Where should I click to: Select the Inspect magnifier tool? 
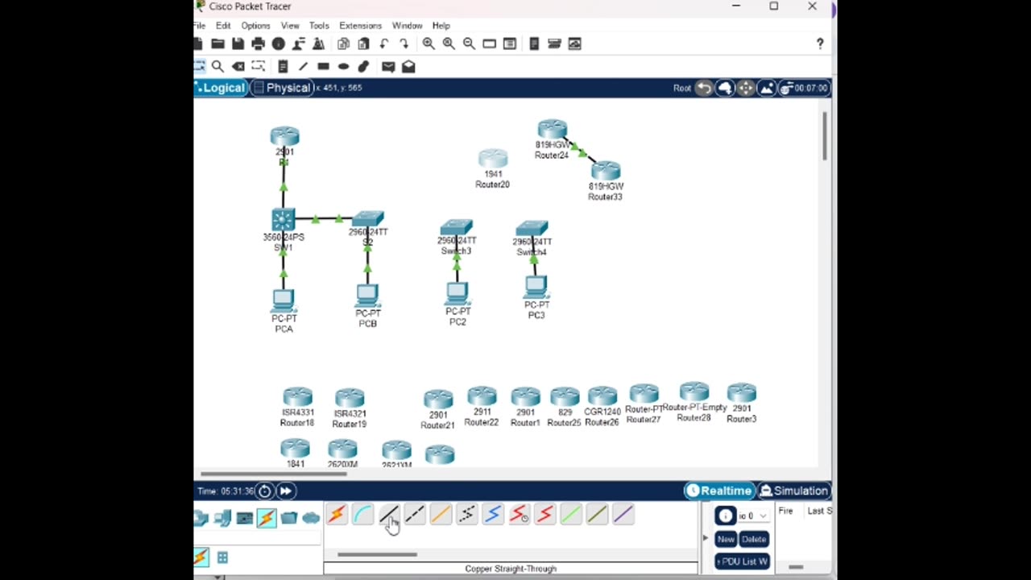[x=217, y=66]
